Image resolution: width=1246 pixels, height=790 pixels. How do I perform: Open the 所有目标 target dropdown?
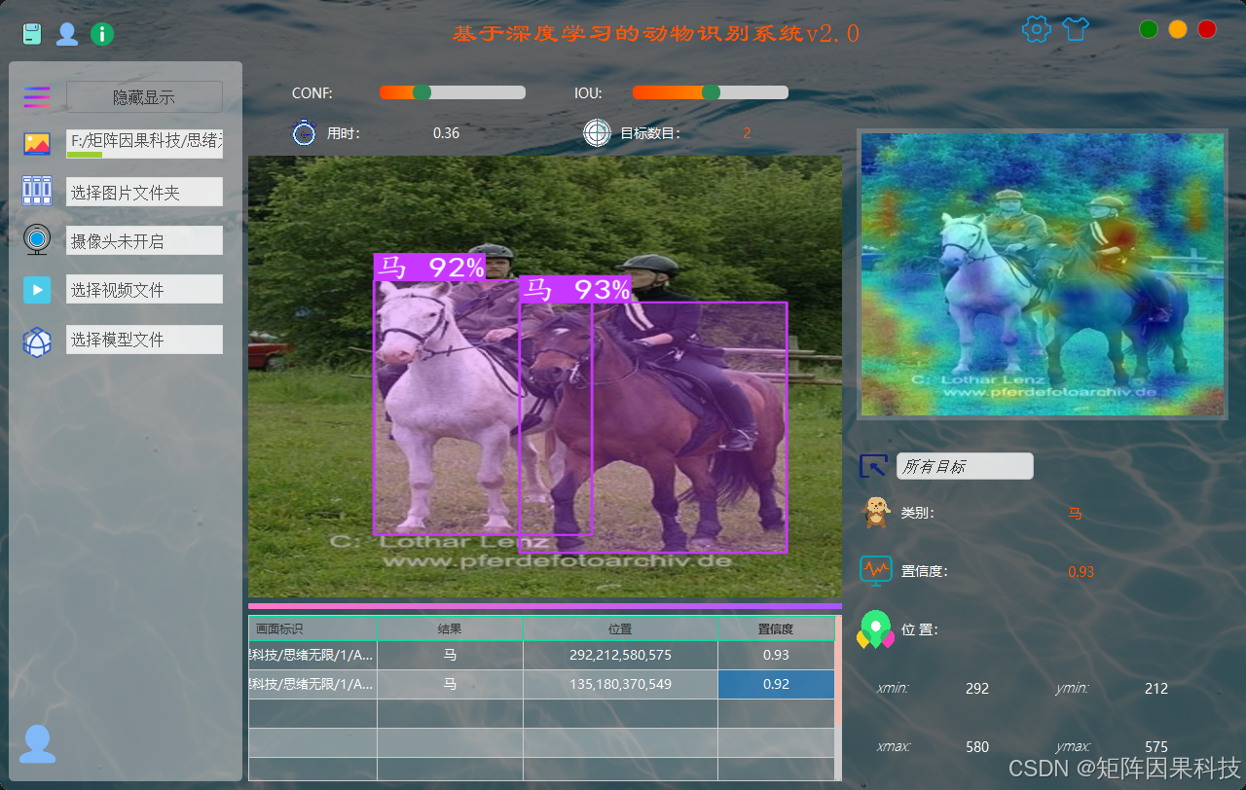pos(965,466)
